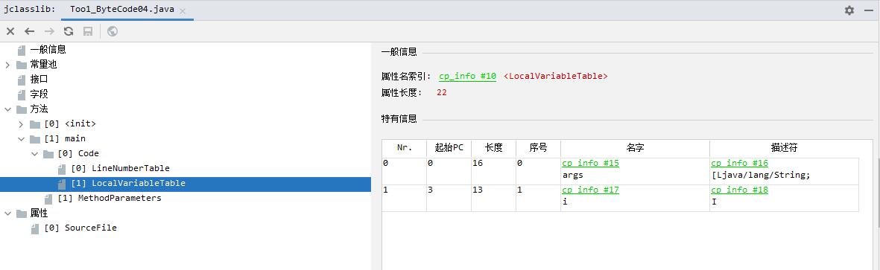Click the attribute length value 22
Viewport: 880px width, 270px height.
pyautogui.click(x=442, y=92)
